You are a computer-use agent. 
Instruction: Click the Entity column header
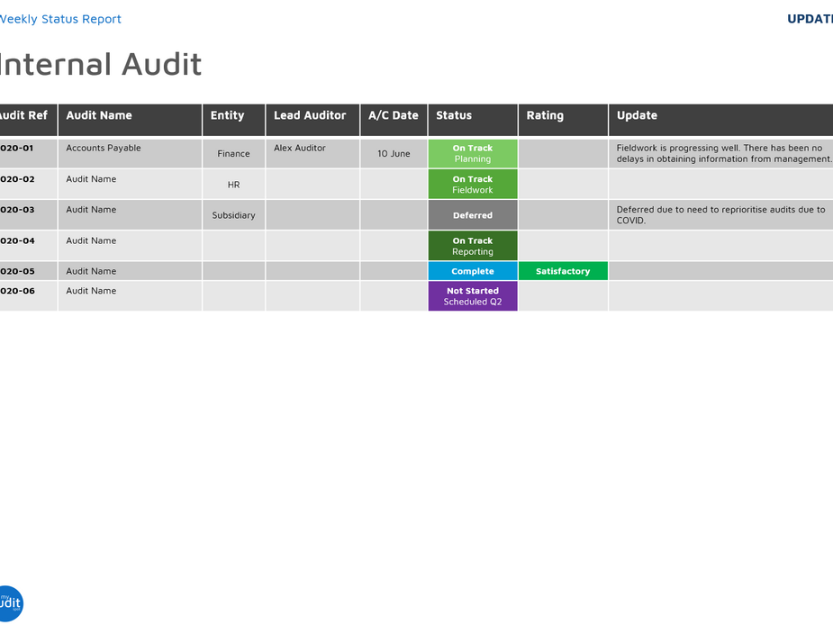pyautogui.click(x=234, y=120)
